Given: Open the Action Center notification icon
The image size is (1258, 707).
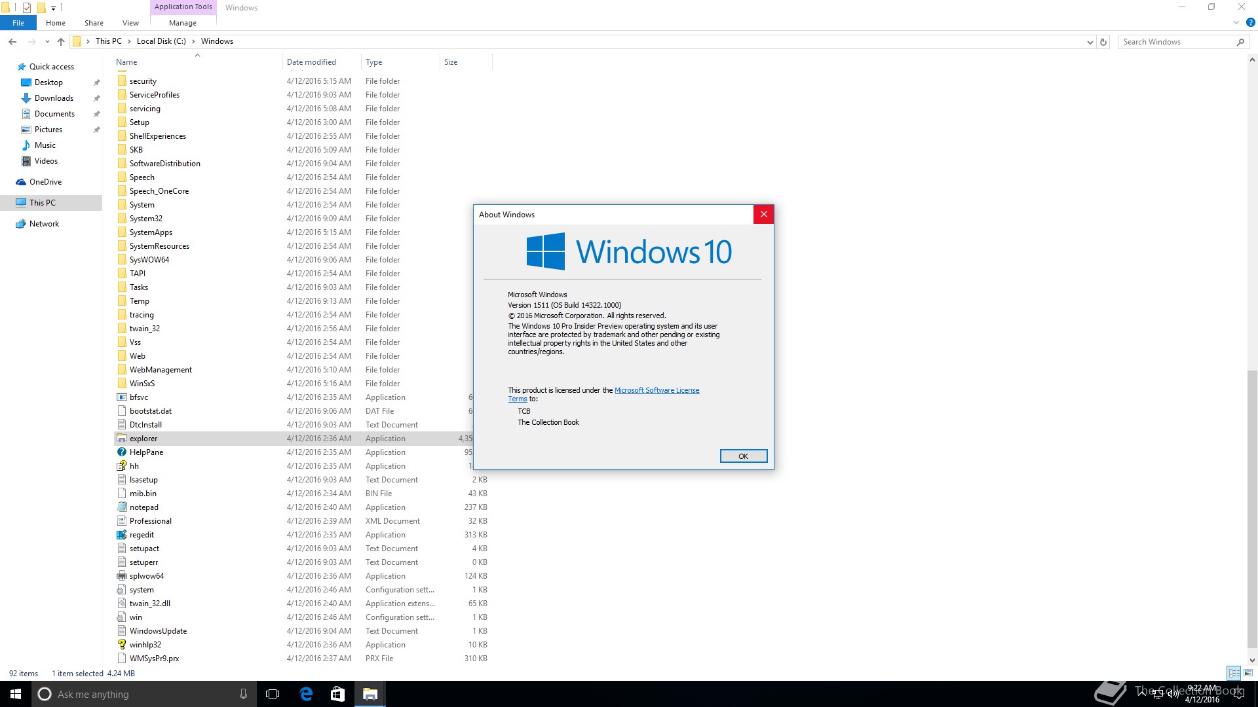Looking at the screenshot, I should click(x=1239, y=694).
